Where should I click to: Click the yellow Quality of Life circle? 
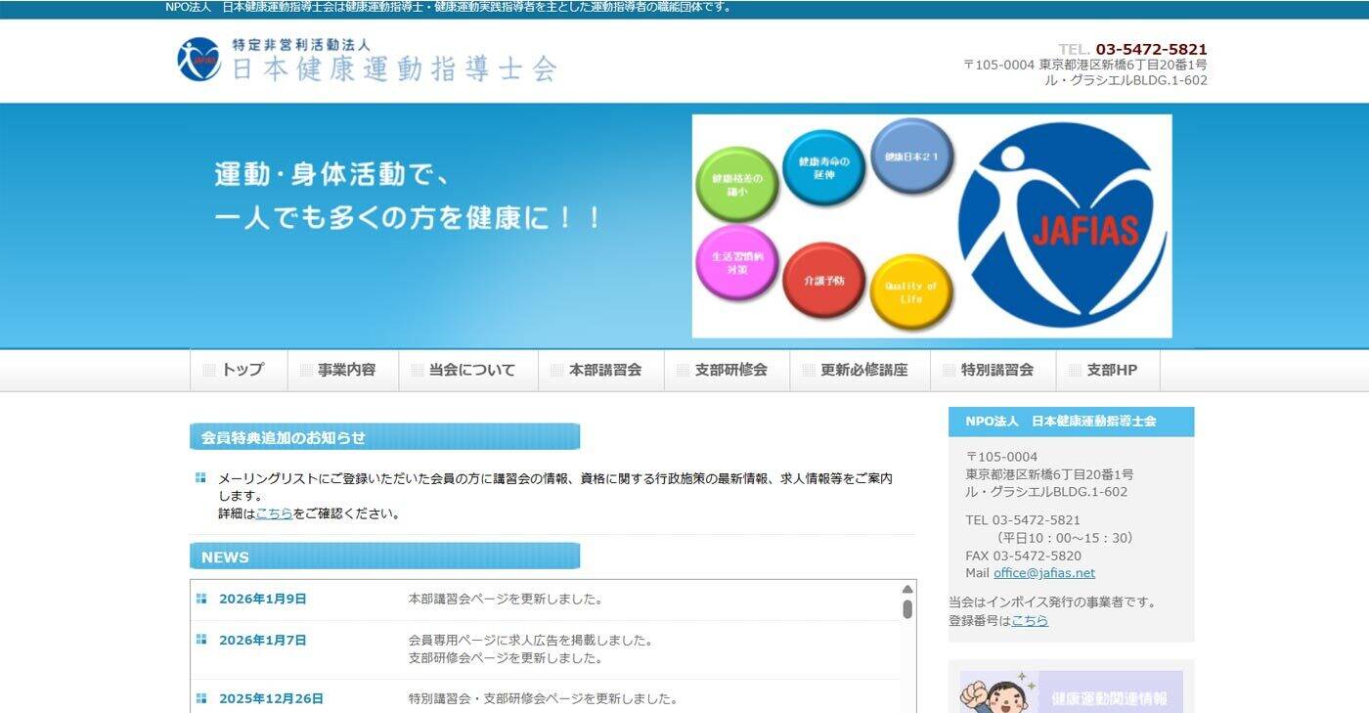[910, 292]
